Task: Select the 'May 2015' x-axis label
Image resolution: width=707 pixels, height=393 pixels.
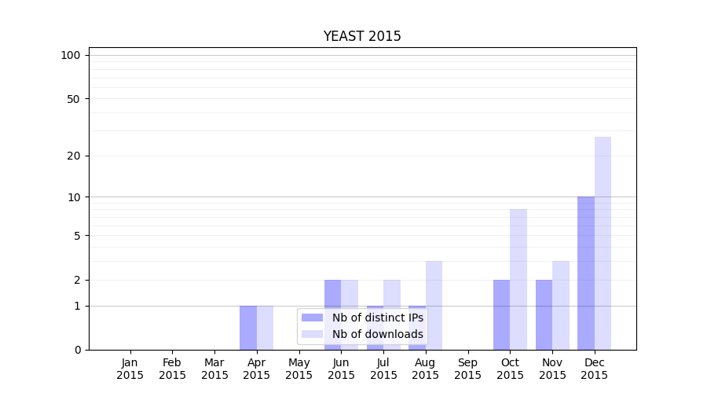Action: click(299, 369)
